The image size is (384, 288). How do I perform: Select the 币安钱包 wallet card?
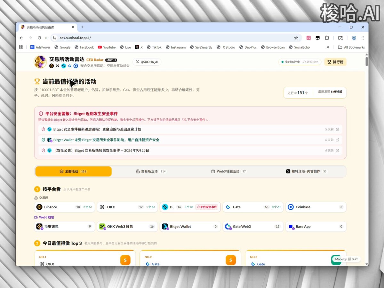pos(65,227)
